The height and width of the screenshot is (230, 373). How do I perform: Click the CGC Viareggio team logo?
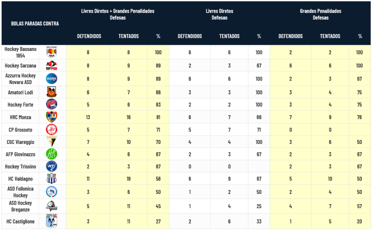tap(52, 142)
